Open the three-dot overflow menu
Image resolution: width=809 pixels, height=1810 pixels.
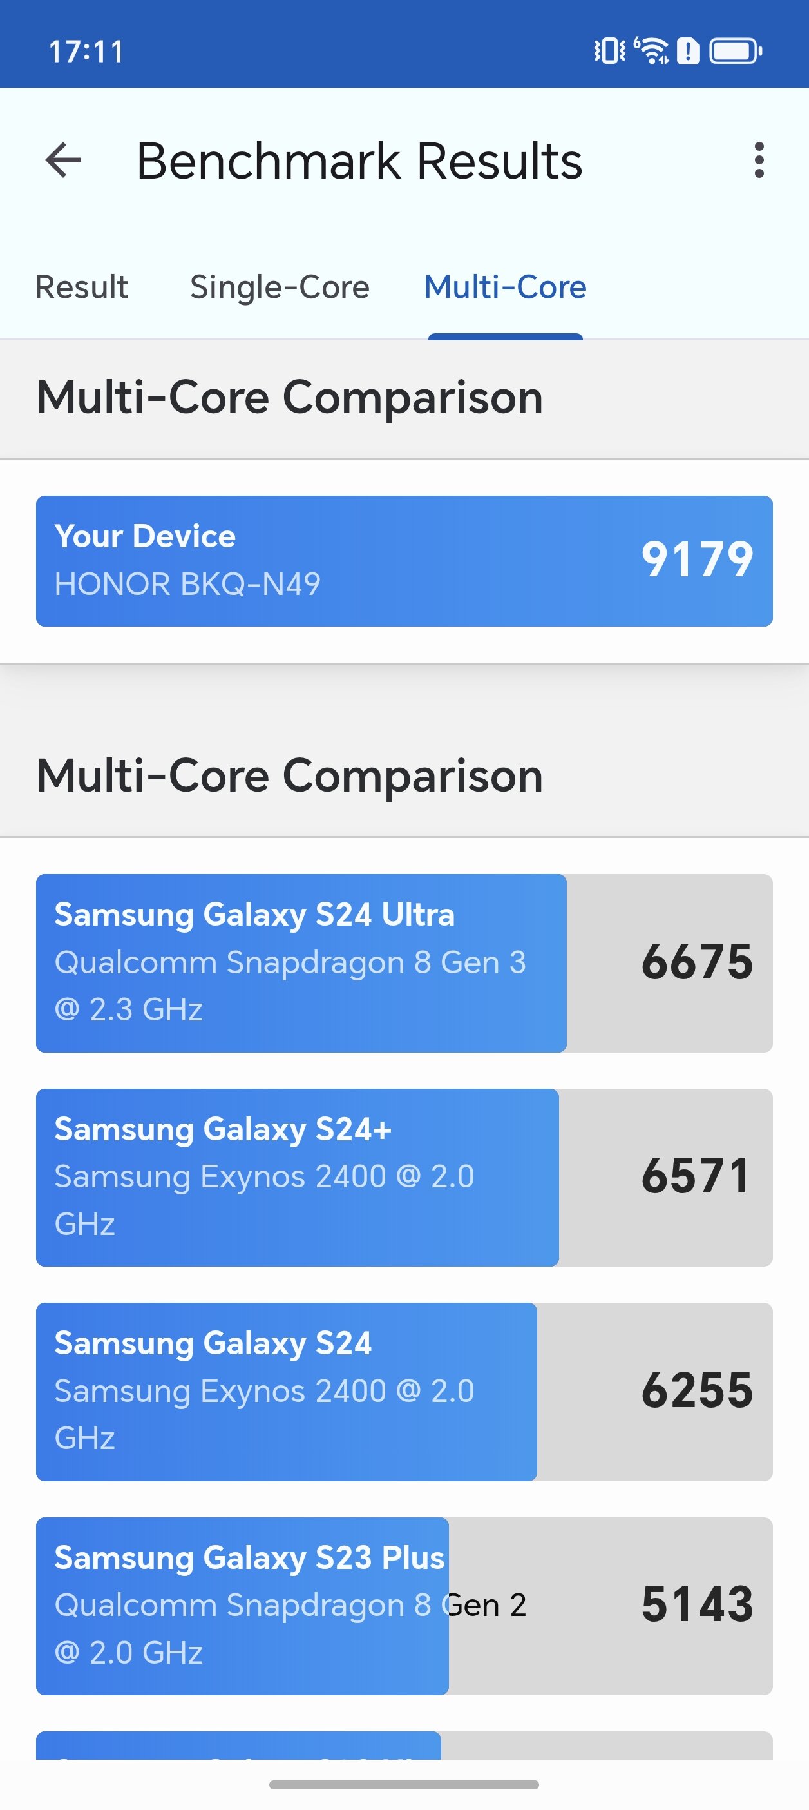(x=759, y=161)
